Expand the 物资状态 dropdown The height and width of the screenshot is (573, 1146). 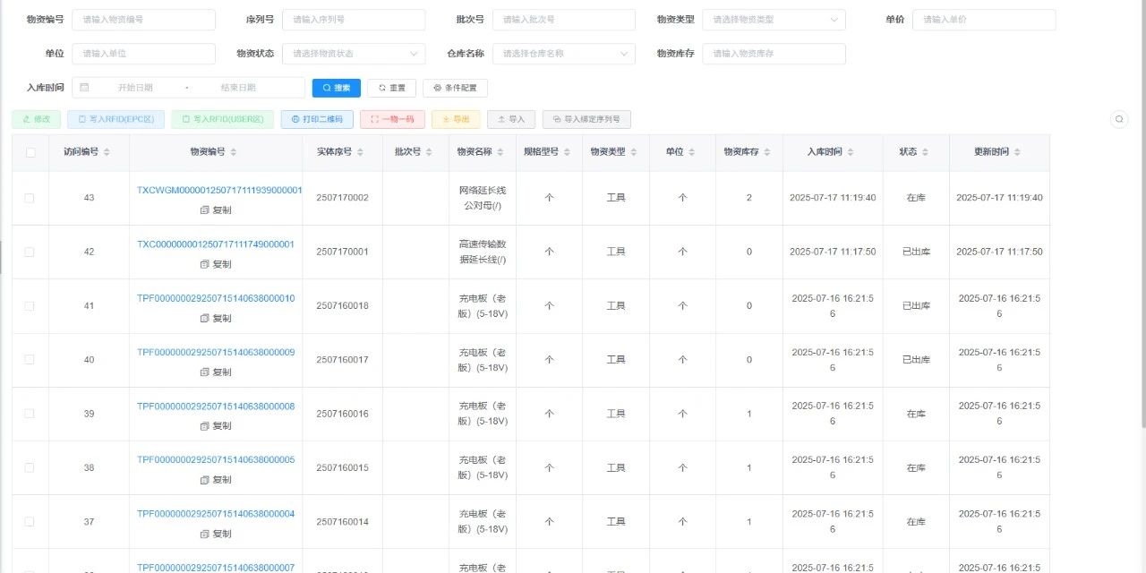click(354, 54)
